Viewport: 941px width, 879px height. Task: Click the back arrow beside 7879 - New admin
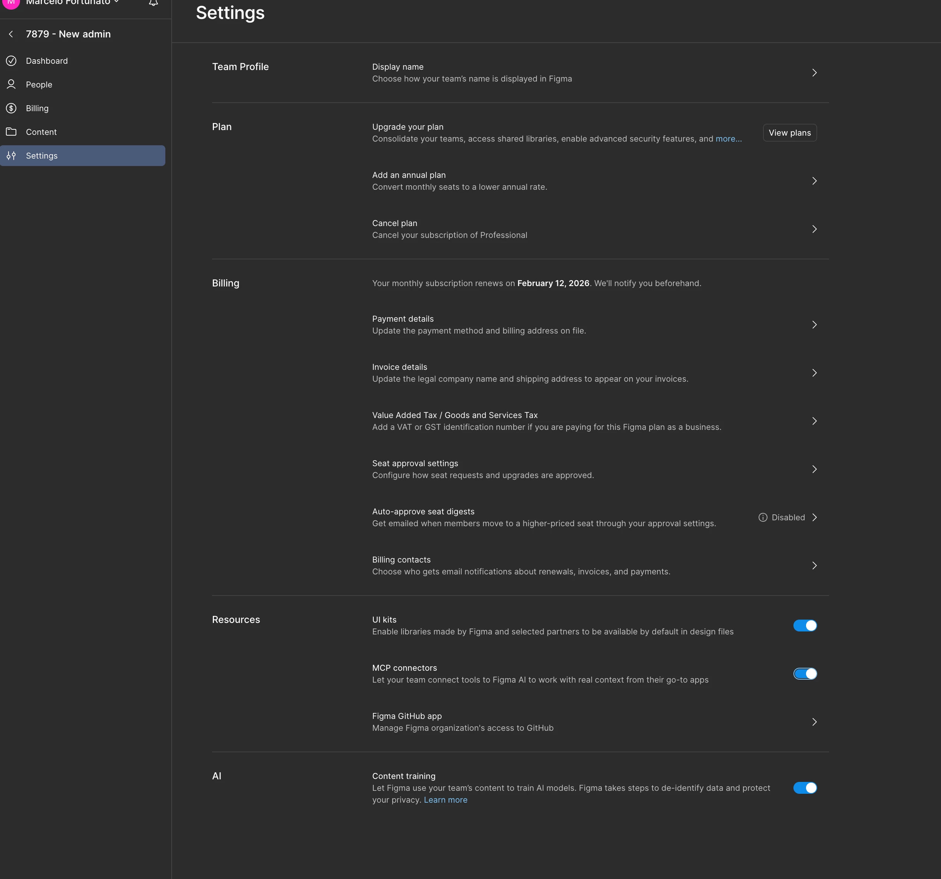11,34
